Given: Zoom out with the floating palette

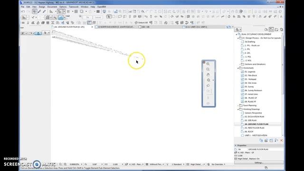Looking at the screenshot, I should pos(208,69).
